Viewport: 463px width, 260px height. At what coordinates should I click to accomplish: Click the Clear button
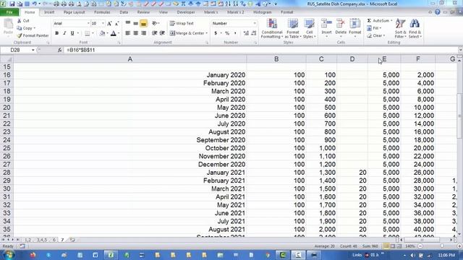coord(376,35)
